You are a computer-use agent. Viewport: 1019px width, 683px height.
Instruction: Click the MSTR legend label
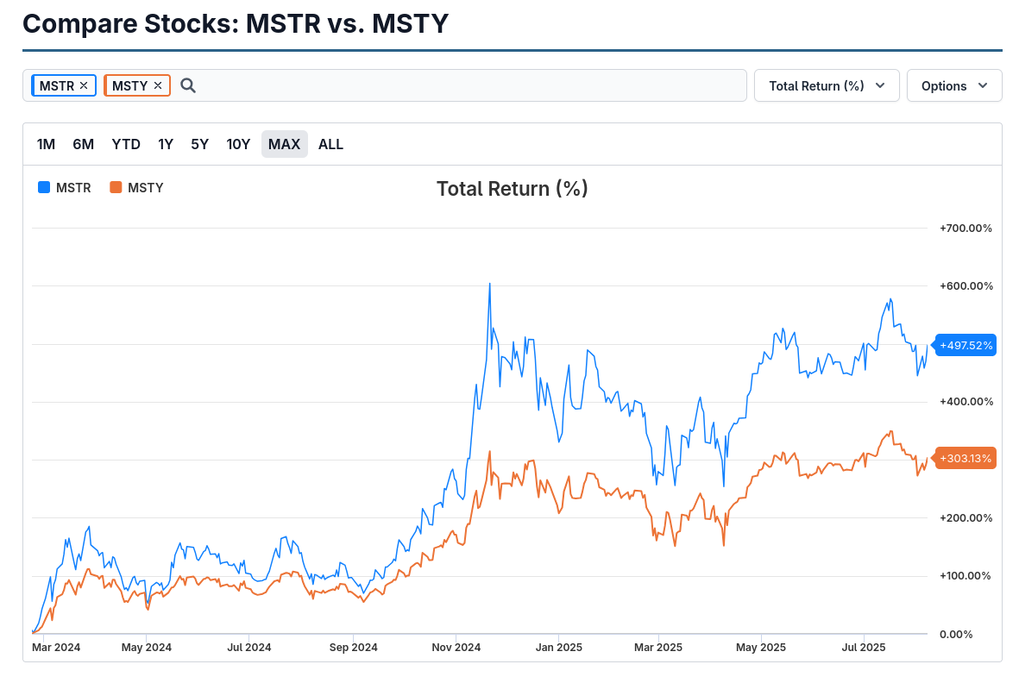tap(73, 188)
